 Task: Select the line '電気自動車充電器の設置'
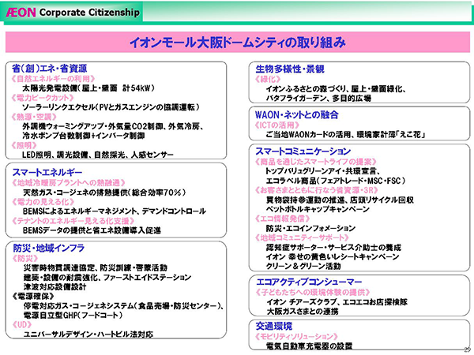(309, 346)
